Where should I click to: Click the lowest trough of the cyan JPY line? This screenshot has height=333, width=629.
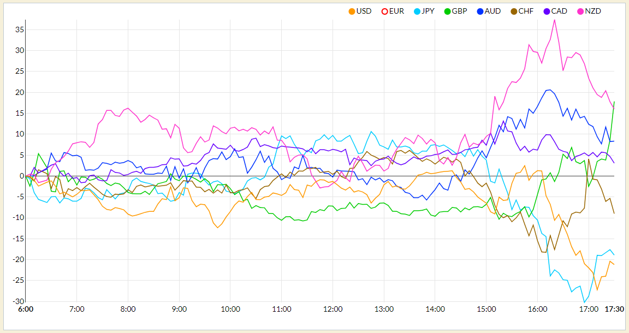[x=584, y=302]
